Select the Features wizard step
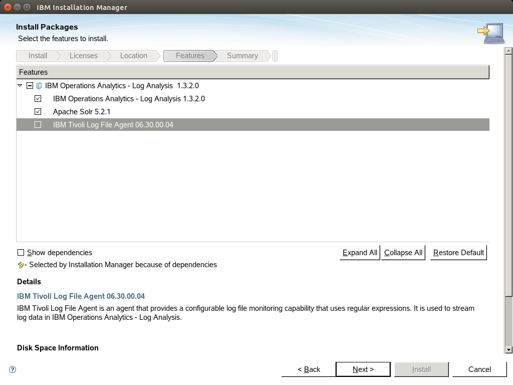This screenshot has height=385, width=513. [190, 56]
